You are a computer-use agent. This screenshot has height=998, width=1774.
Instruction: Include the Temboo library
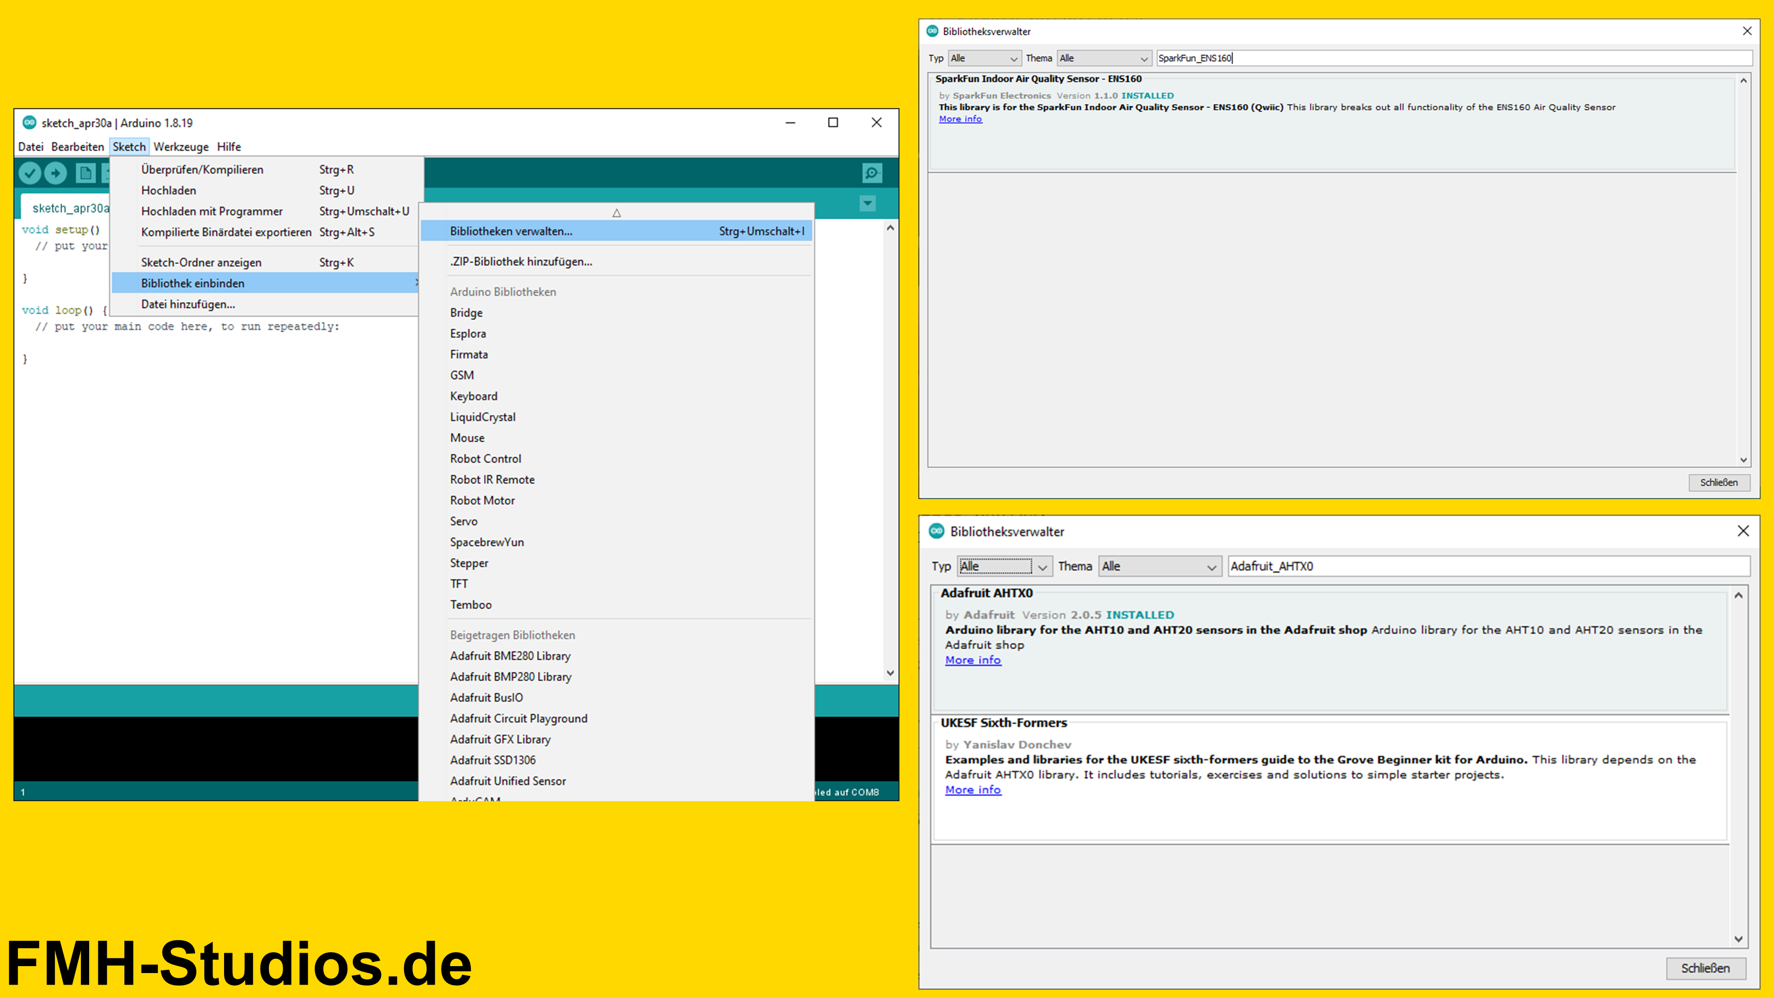[x=616, y=605]
